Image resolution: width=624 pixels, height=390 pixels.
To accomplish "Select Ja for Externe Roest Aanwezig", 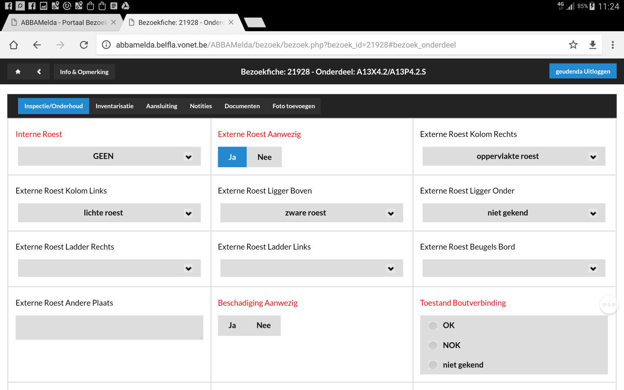I will click(232, 157).
